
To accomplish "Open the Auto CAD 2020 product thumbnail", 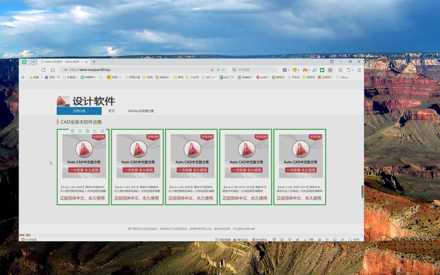I will coord(192,156).
